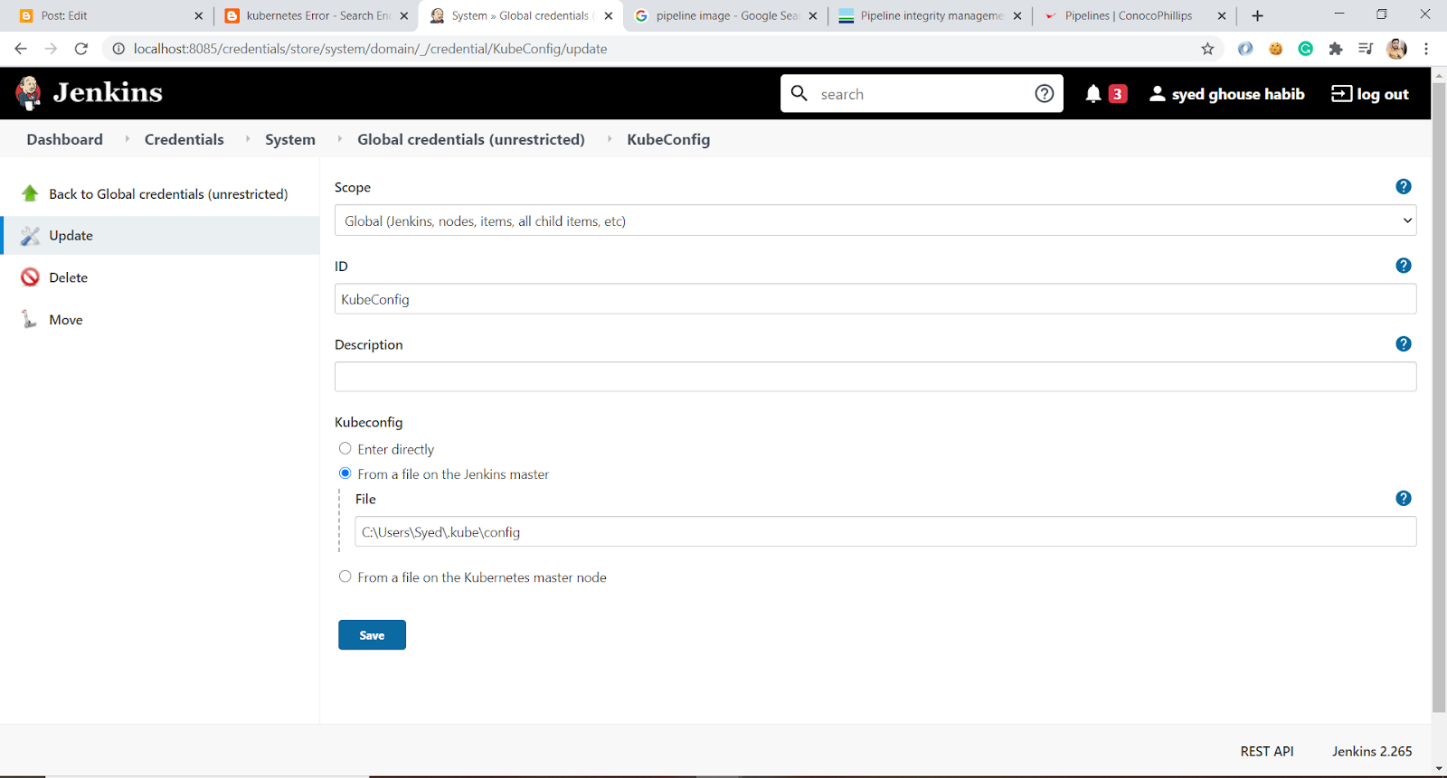Click the Move icon in sidebar

click(x=30, y=319)
